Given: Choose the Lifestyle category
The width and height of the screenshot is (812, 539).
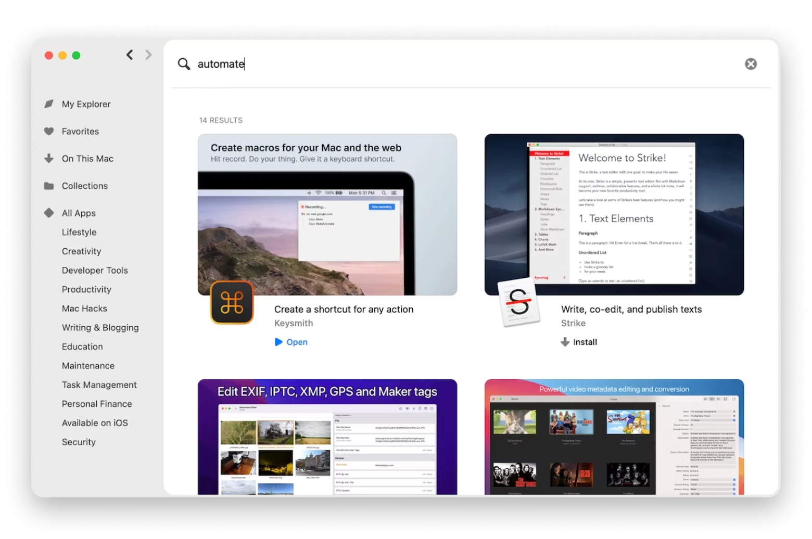Looking at the screenshot, I should point(79,232).
